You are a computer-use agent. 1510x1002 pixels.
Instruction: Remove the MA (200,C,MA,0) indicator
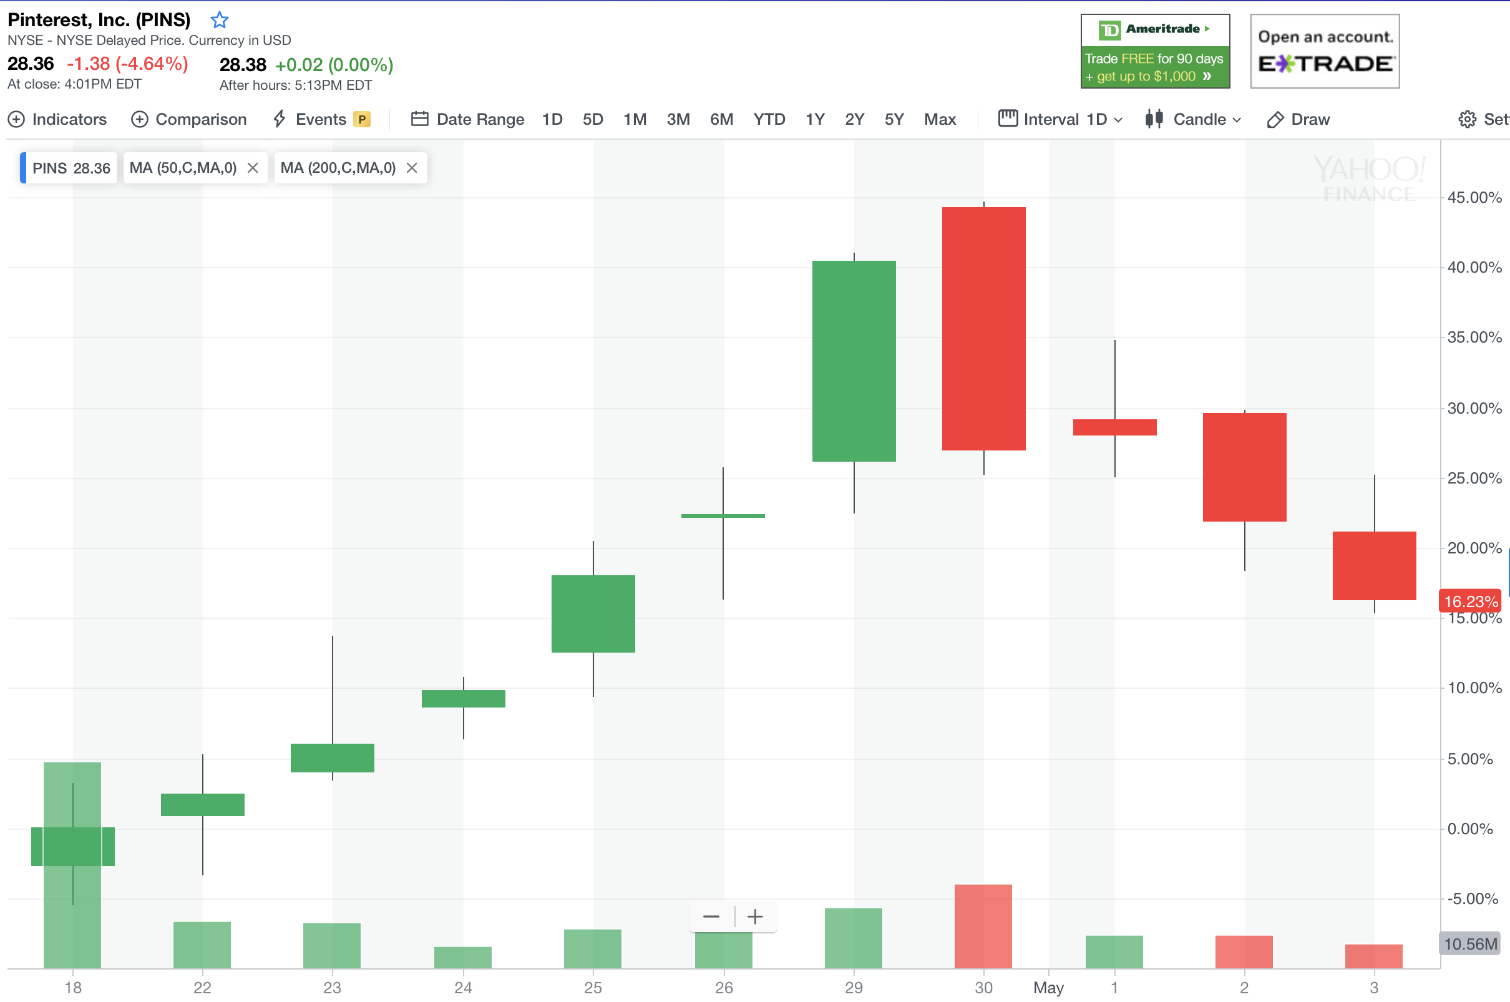pos(412,168)
